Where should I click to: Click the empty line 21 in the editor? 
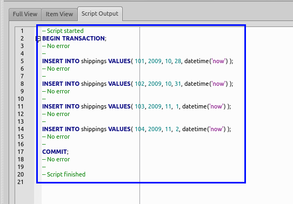click(143, 182)
